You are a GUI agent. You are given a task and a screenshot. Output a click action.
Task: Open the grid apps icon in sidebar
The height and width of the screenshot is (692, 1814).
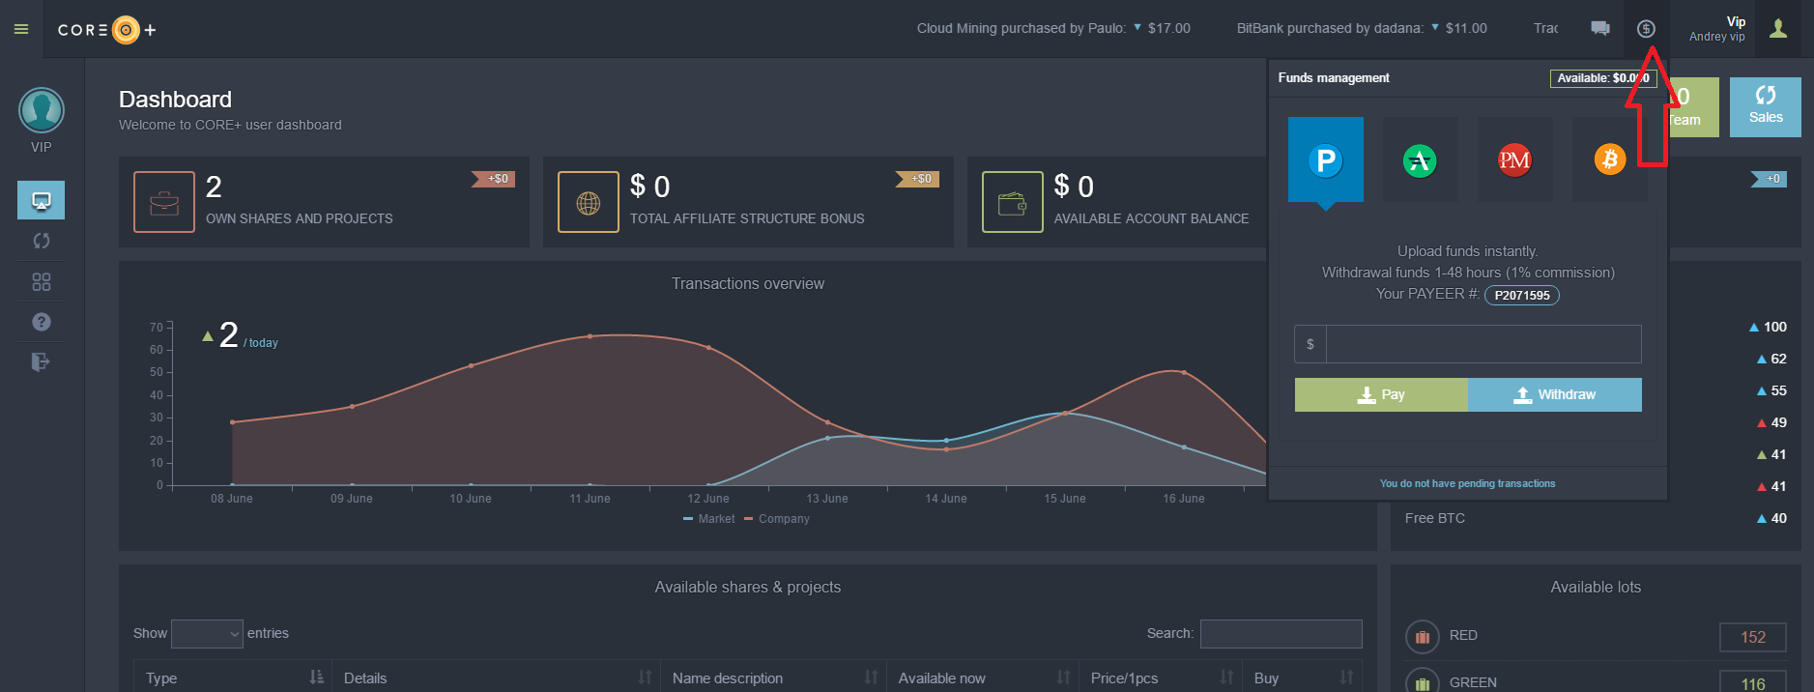[41, 282]
